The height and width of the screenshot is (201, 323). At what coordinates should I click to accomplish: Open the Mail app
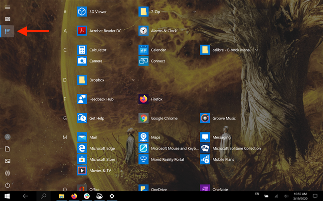[x=87, y=137]
